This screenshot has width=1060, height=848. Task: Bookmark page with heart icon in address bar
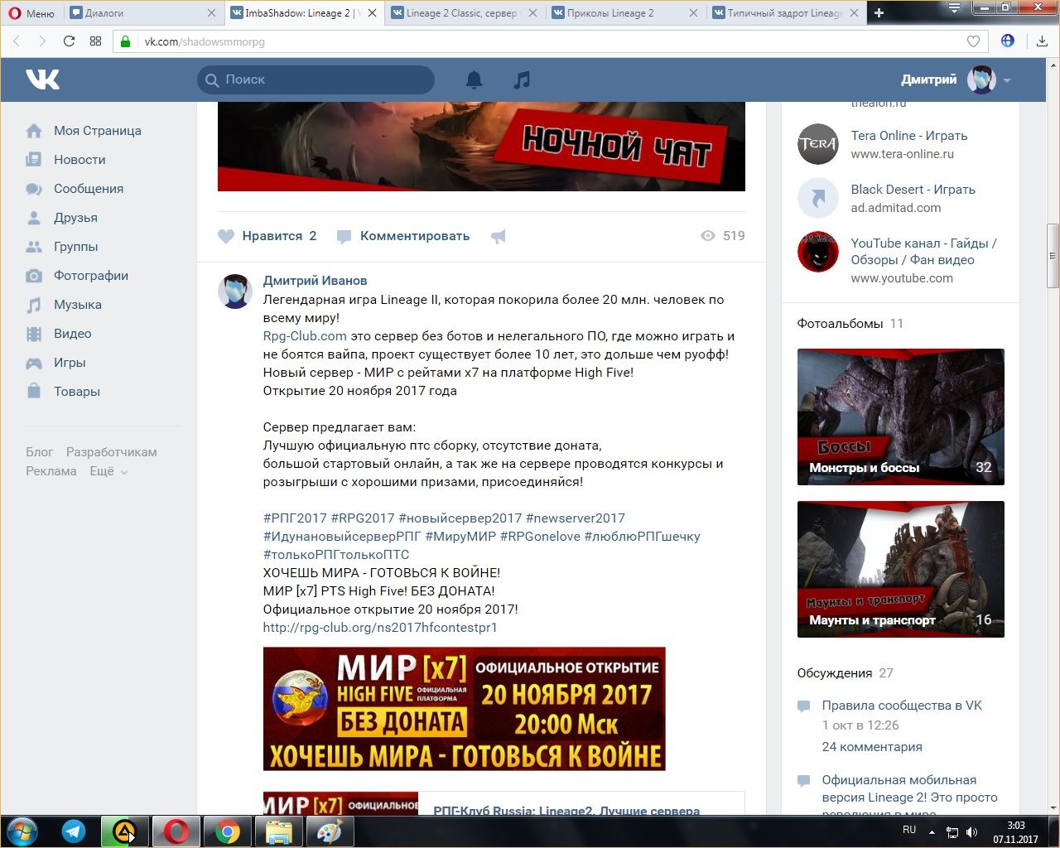point(974,41)
